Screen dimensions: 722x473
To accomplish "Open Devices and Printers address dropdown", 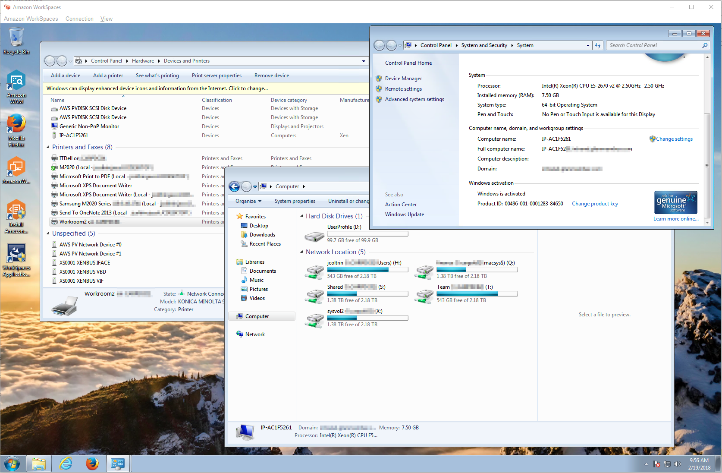I will [x=364, y=61].
